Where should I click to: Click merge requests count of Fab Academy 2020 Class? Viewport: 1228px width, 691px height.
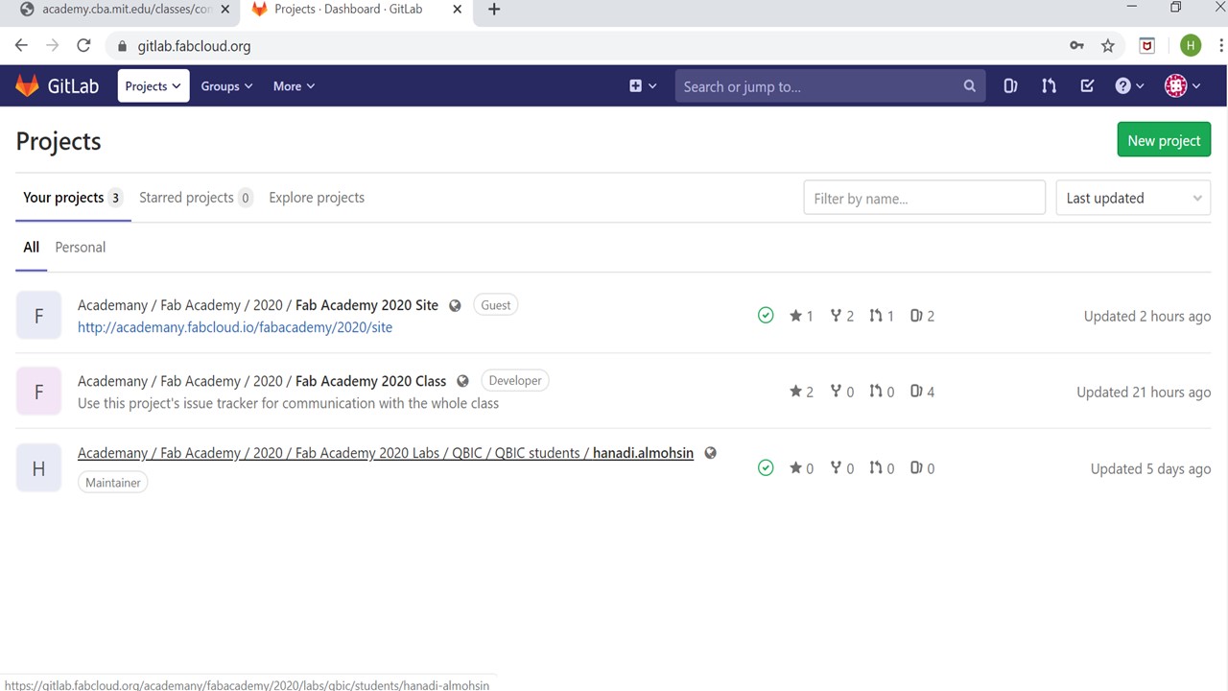tap(882, 392)
